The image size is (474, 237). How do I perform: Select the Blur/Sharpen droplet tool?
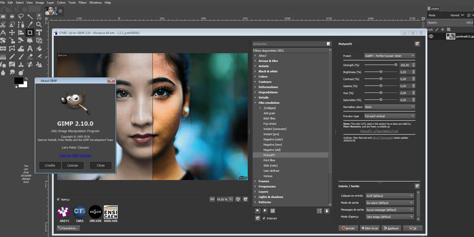tap(3, 73)
